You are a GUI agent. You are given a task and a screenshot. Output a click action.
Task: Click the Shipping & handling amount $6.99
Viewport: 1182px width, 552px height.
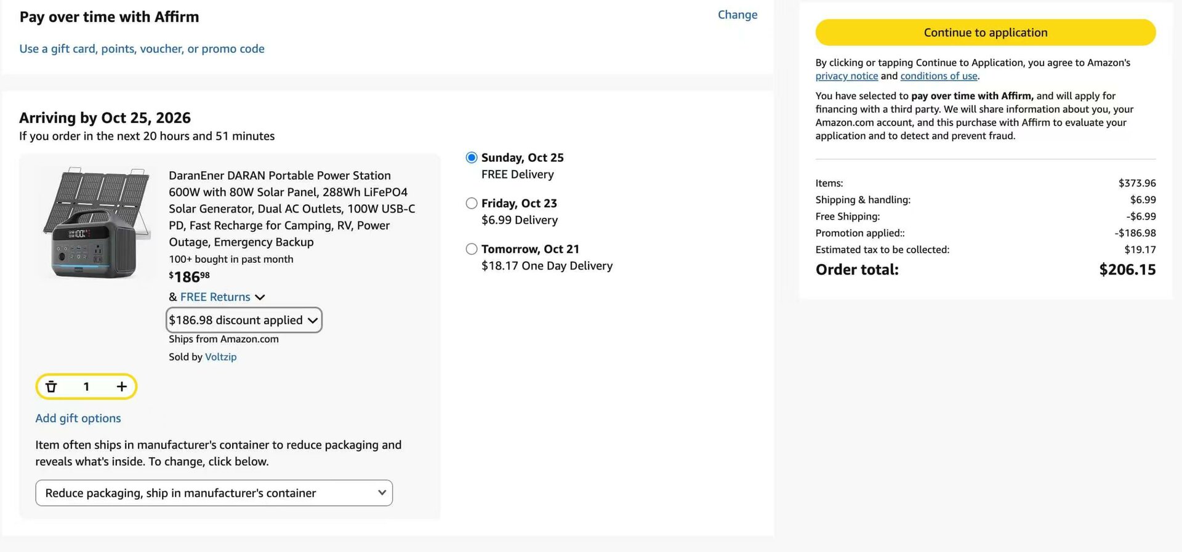point(1143,200)
